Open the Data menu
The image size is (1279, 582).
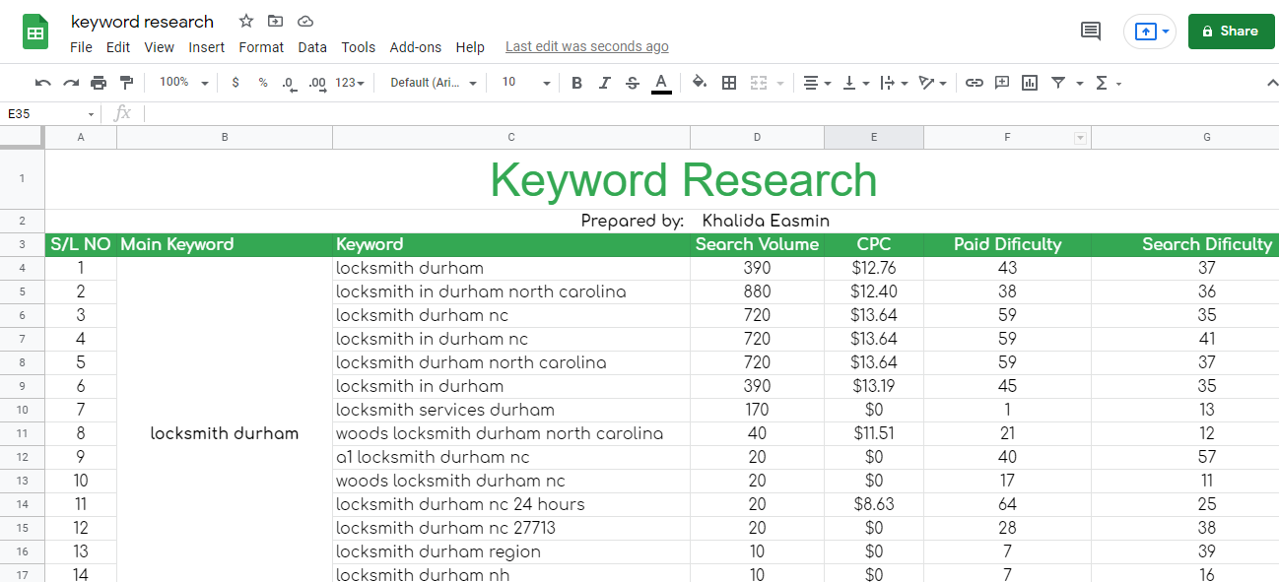click(x=312, y=46)
